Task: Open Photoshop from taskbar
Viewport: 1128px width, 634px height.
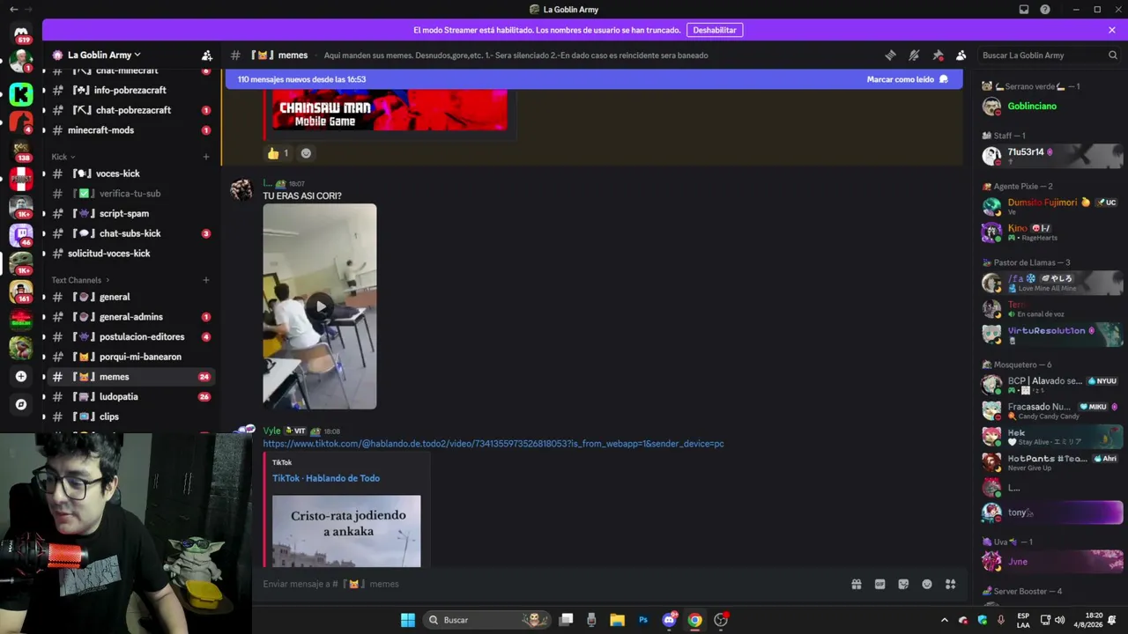Action: coord(642,620)
